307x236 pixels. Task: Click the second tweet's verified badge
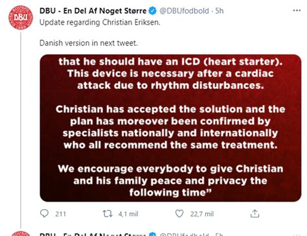pyautogui.click(x=153, y=234)
